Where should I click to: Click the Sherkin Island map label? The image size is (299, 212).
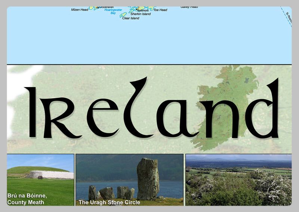coord(141,14)
